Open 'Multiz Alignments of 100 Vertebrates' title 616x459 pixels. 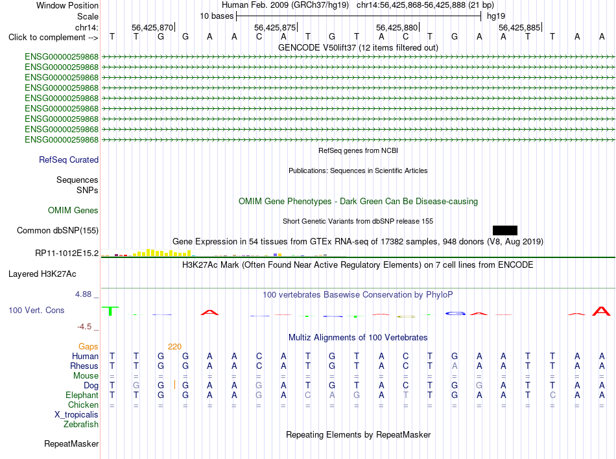tap(358, 338)
